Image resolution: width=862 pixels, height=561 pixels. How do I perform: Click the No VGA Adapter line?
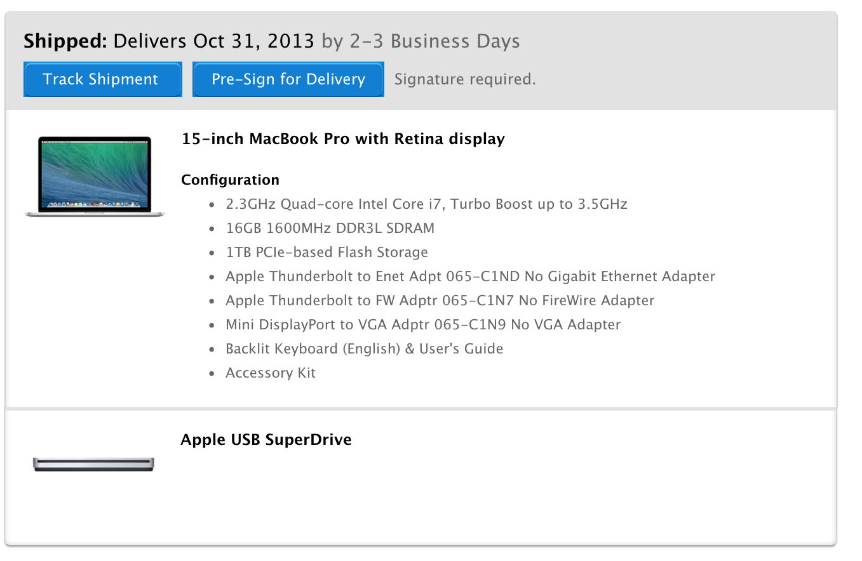pos(423,325)
